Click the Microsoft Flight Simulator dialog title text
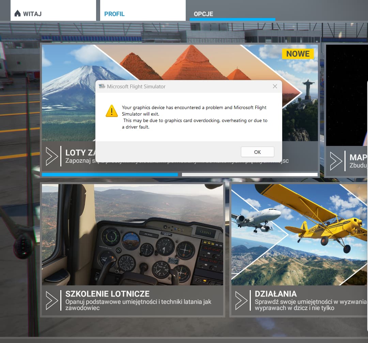This screenshot has height=343, width=368. click(136, 87)
